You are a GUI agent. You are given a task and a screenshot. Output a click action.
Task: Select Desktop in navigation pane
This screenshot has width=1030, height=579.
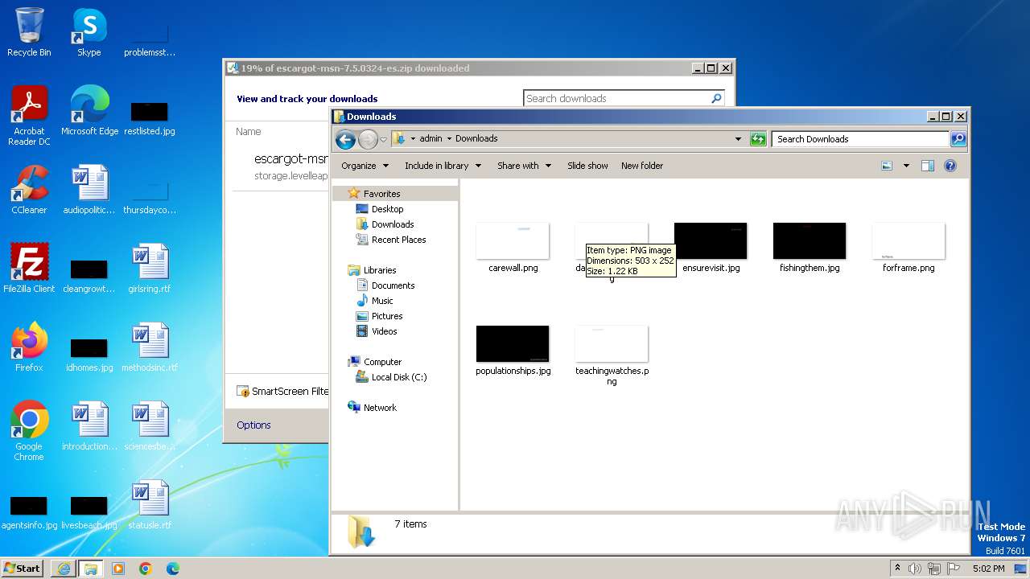(x=387, y=209)
